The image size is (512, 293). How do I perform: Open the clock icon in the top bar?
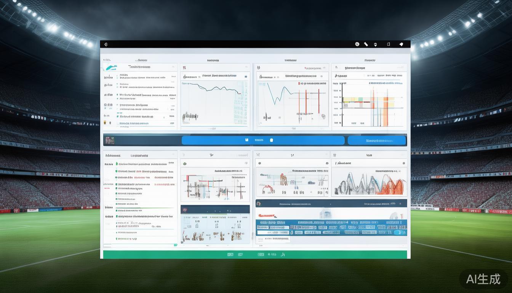pyautogui.click(x=357, y=44)
